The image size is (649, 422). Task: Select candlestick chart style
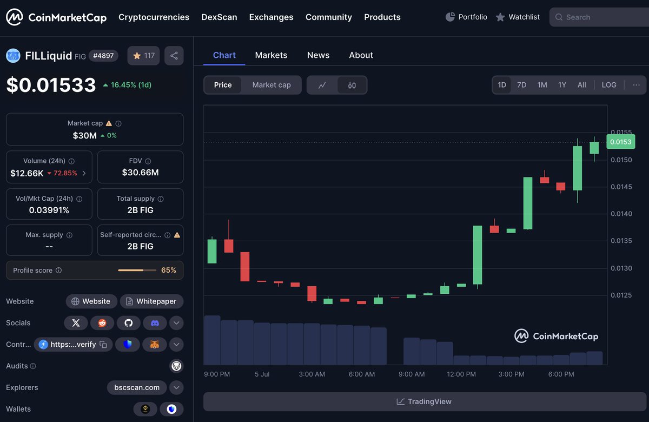point(352,85)
